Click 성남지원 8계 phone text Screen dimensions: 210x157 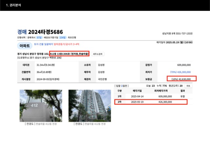click(x=177, y=33)
